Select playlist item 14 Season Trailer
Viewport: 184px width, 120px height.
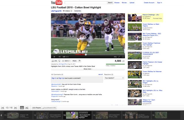click(107, 115)
